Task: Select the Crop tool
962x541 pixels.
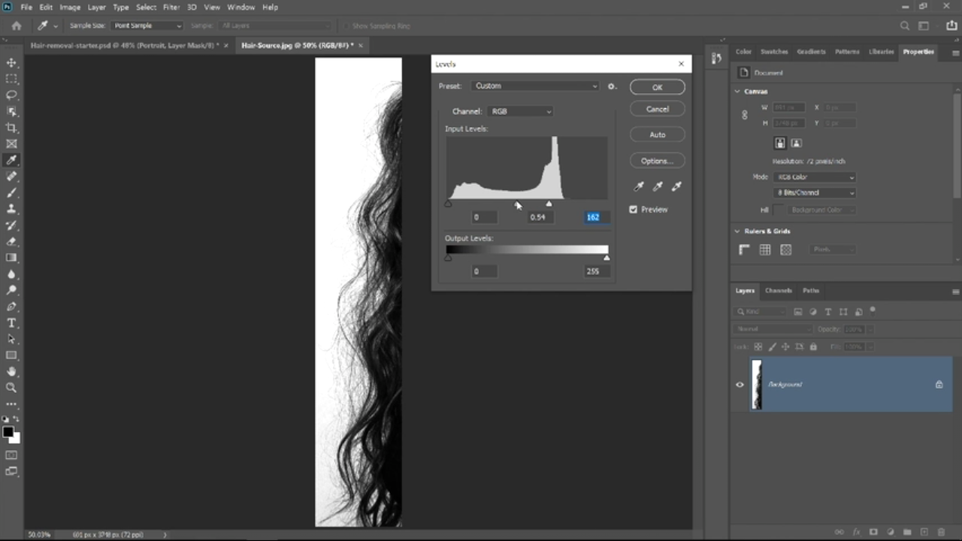Action: [11, 128]
